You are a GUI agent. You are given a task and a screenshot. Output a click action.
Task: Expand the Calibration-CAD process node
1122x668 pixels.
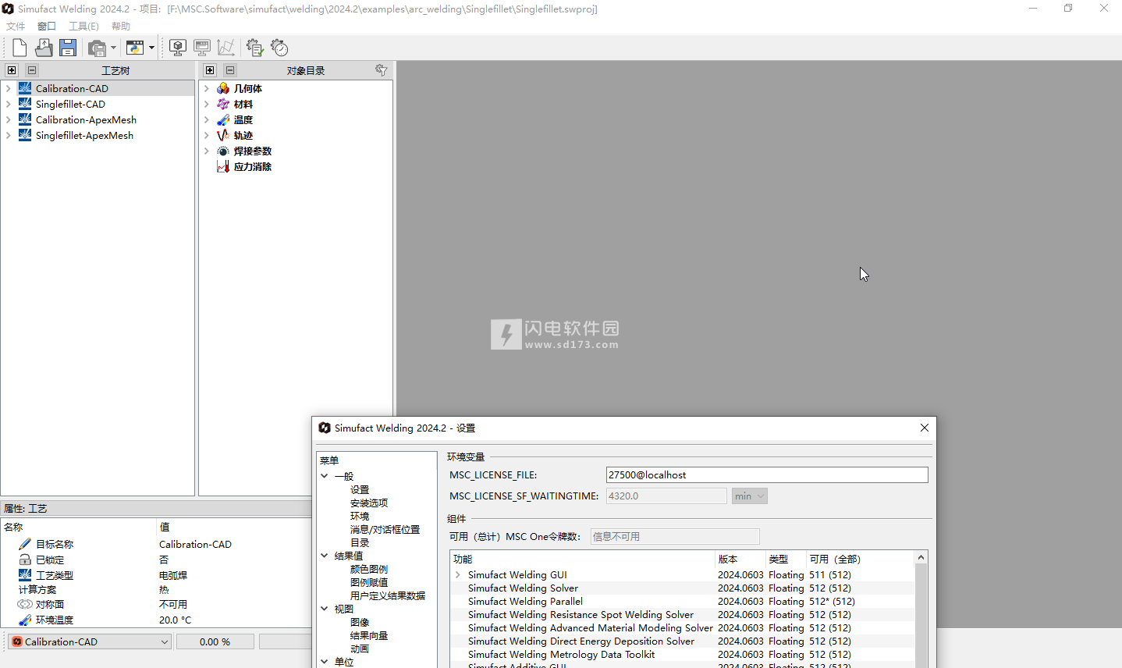(9, 89)
